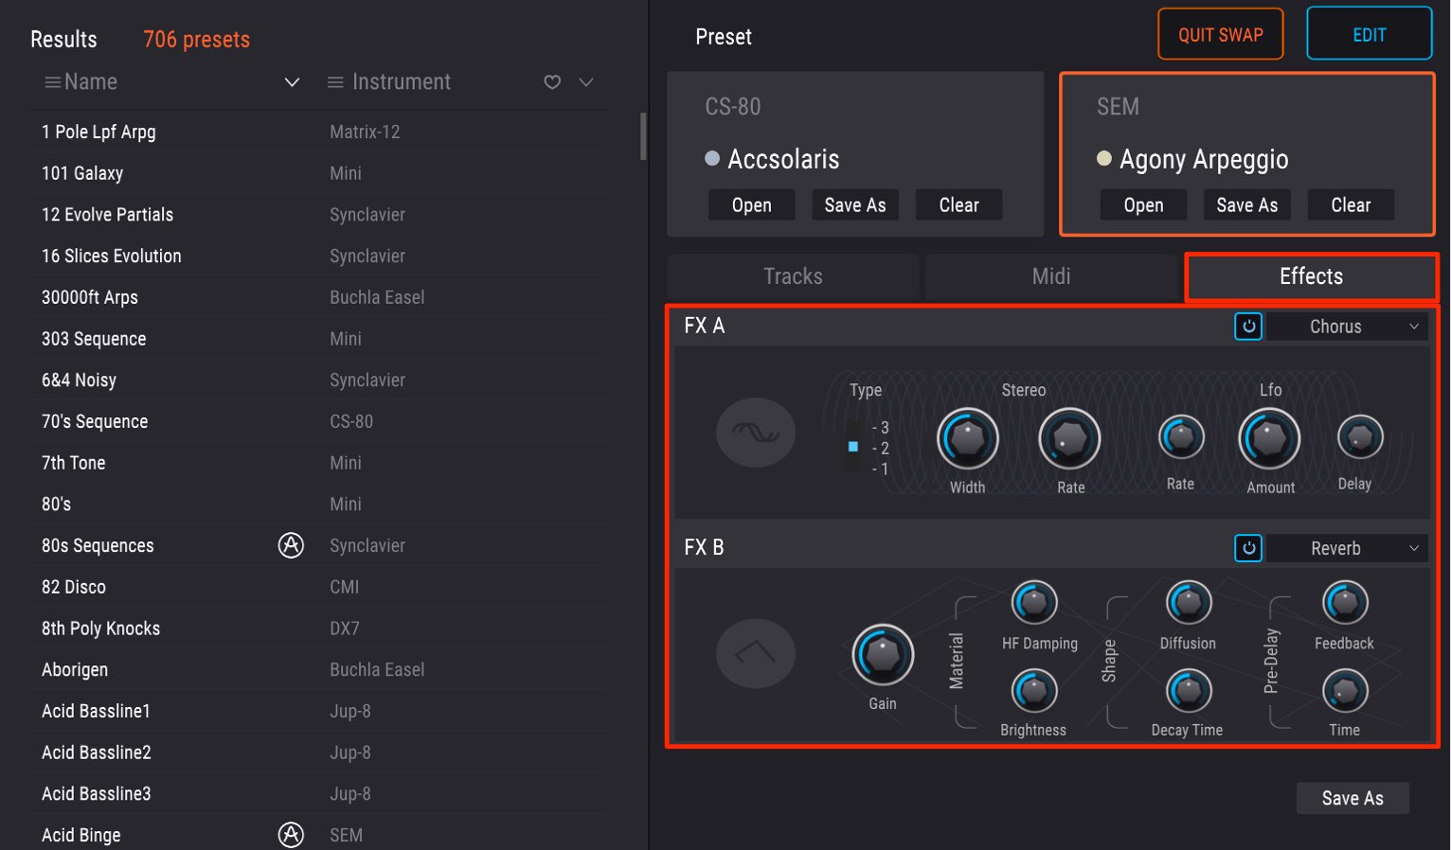Screen dimensions: 1451x850
Task: Open the Chorus effect type dropdown
Action: (x=1346, y=327)
